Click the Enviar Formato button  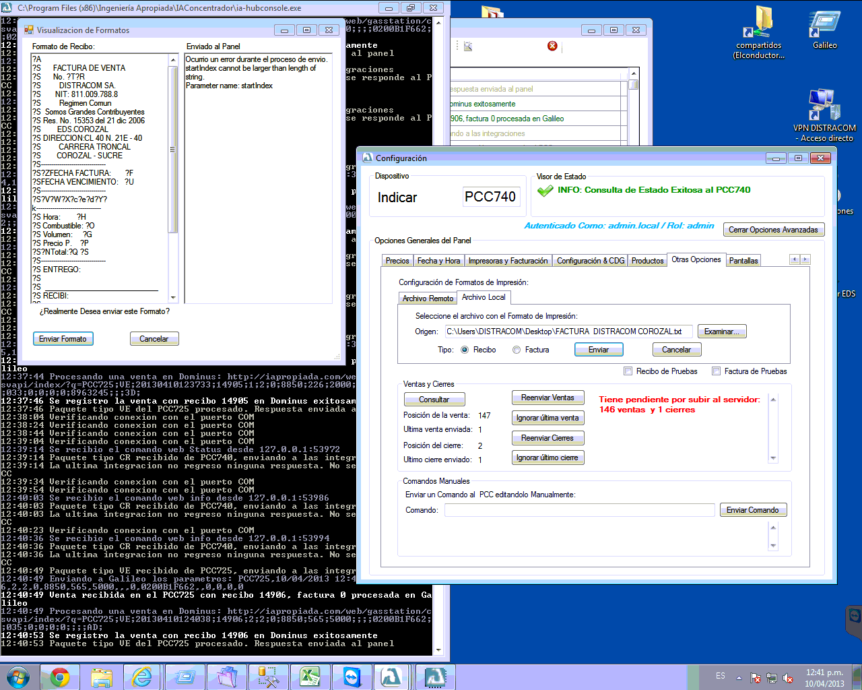pos(63,339)
